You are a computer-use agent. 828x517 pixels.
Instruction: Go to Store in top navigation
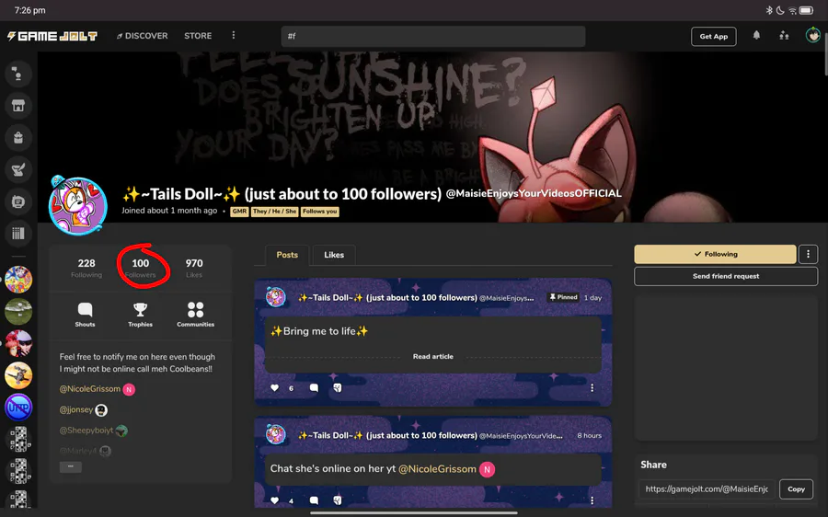[x=198, y=35]
